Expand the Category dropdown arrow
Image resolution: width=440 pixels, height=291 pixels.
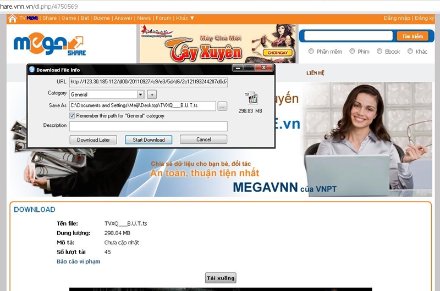[141, 94]
